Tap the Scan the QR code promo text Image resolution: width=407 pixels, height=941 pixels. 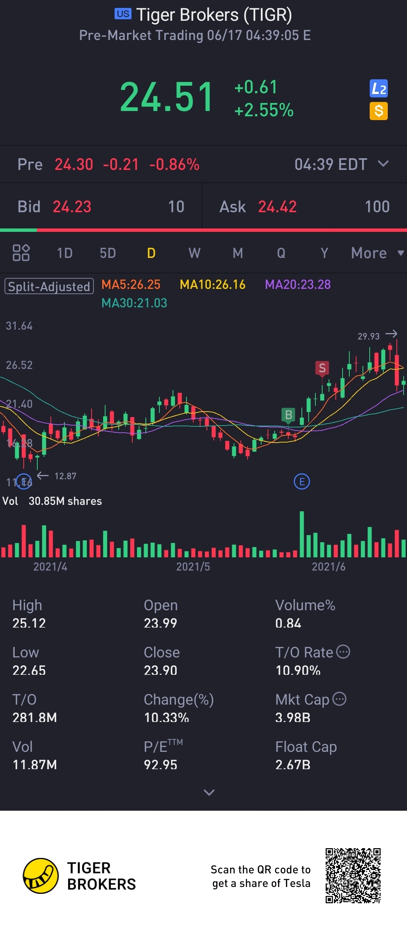coord(260,876)
